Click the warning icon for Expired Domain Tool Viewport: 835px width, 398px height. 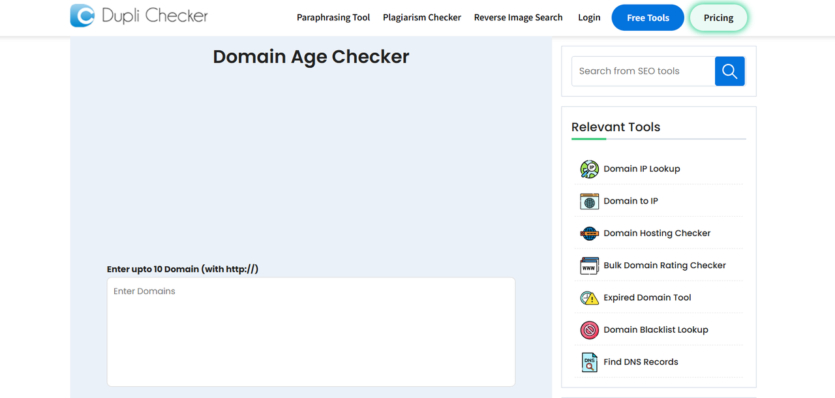[589, 298]
